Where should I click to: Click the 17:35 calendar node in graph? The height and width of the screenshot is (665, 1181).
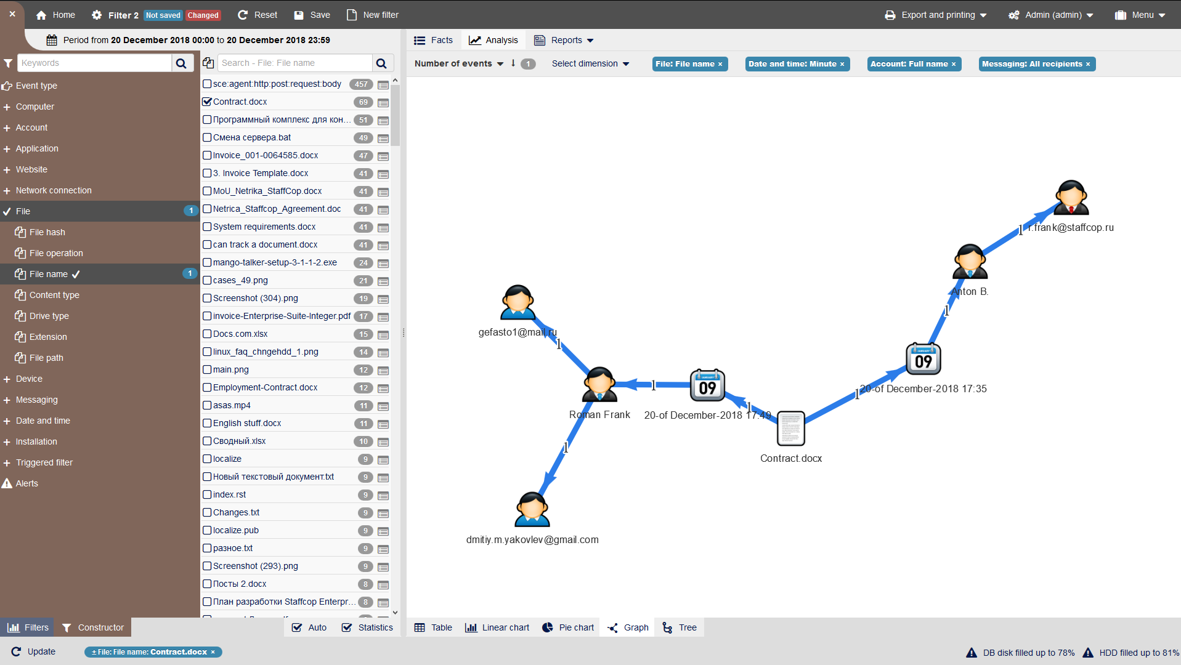click(923, 359)
